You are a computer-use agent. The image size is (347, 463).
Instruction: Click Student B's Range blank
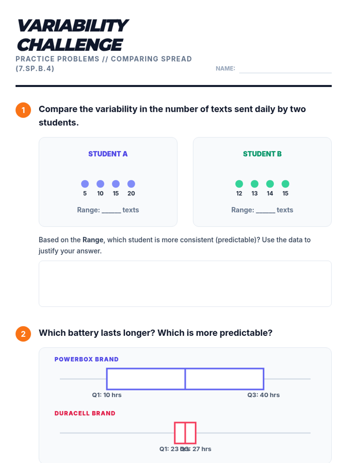[265, 210]
